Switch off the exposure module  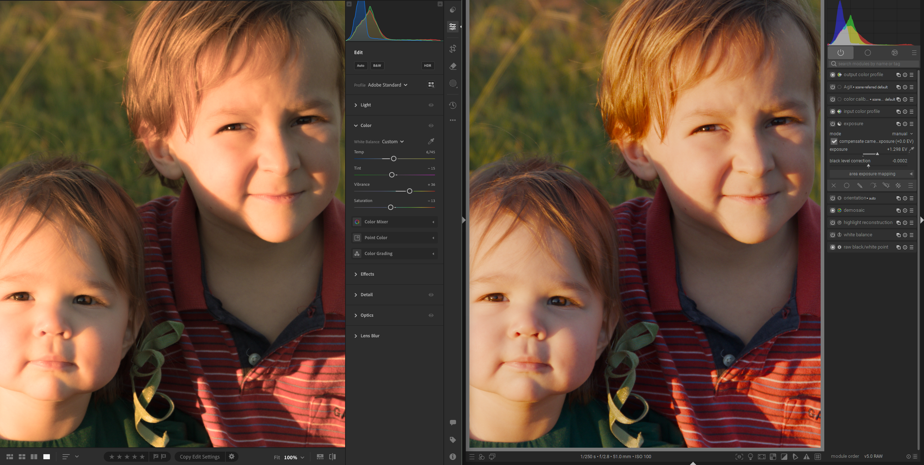[x=833, y=124]
